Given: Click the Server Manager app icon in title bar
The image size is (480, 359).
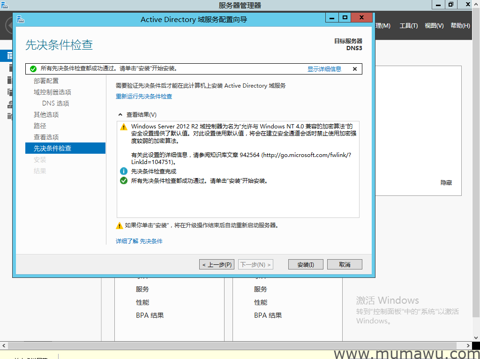Looking at the screenshot, I should pos(5,5).
